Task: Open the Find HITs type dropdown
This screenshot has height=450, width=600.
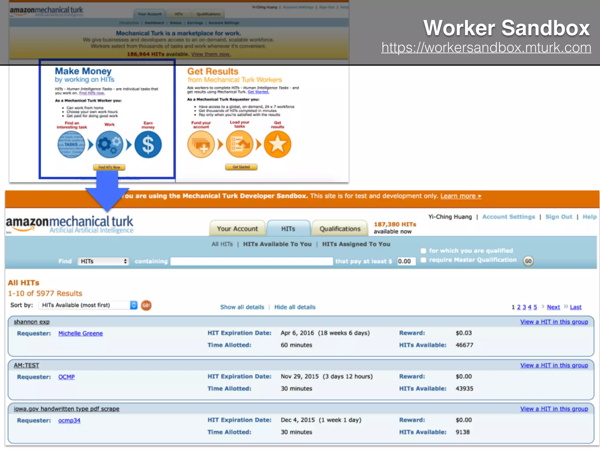Action: pos(103,261)
